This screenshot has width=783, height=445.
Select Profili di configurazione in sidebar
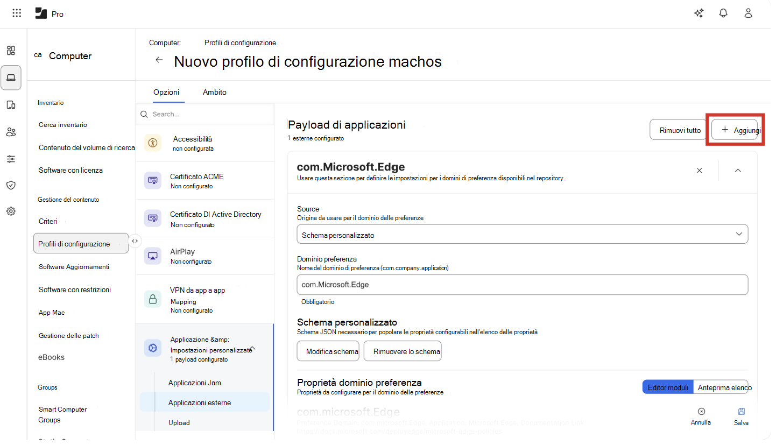coord(81,244)
